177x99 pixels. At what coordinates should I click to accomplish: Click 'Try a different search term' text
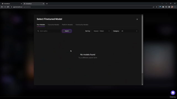click(88, 58)
